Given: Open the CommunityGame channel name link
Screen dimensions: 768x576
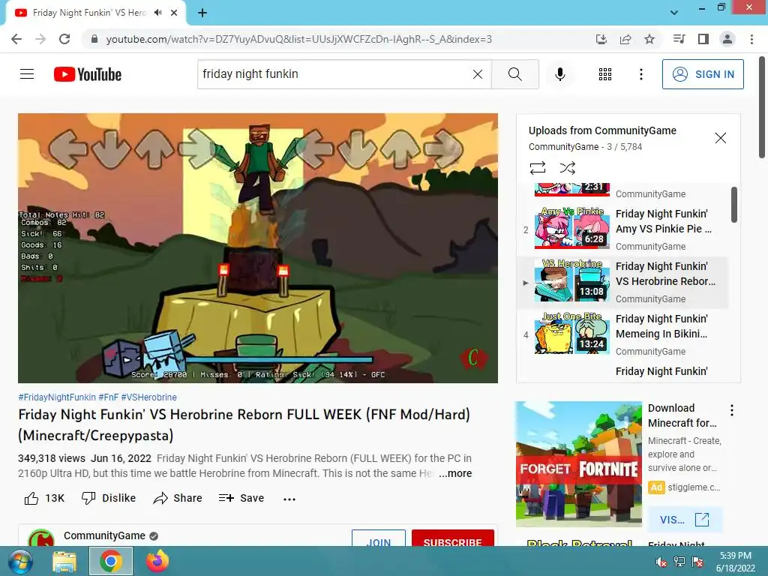Looking at the screenshot, I should [104, 535].
